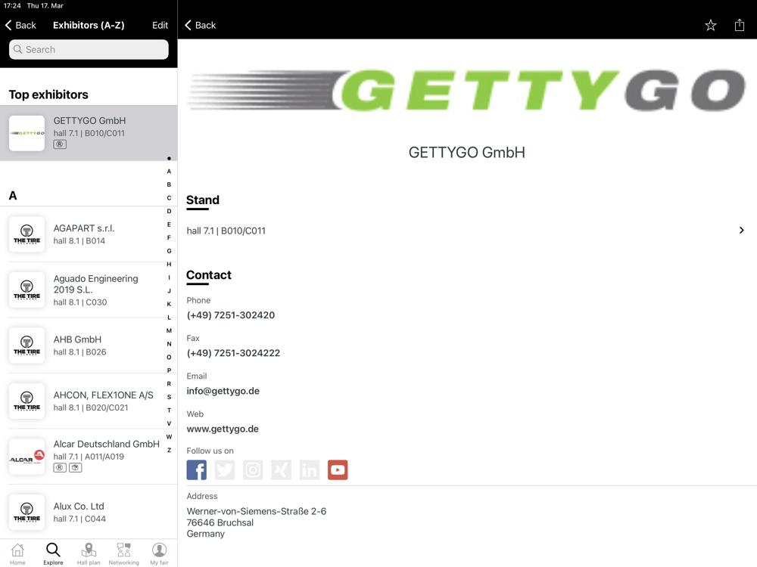The image size is (757, 567).
Task: Tap the share icon in top bar
Action: 739,25
